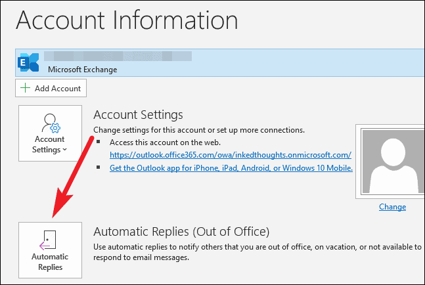Click the person-with-gear Account Settings icon
The image size is (425, 285).
point(51,123)
